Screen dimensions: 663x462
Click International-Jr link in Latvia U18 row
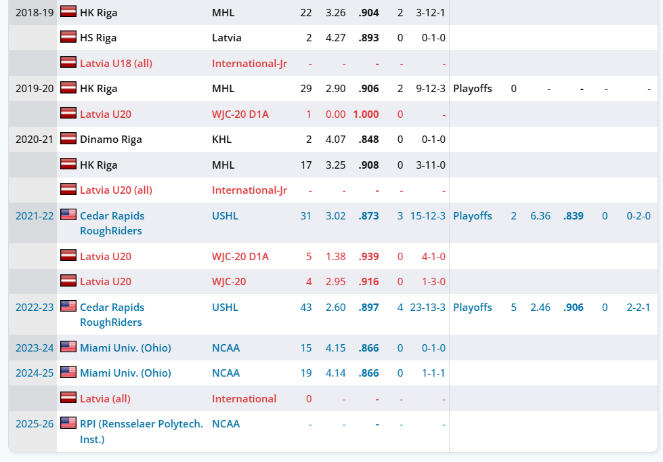(x=249, y=64)
